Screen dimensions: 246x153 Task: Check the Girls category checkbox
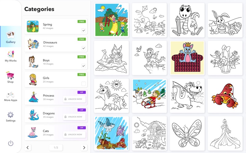click(x=84, y=84)
